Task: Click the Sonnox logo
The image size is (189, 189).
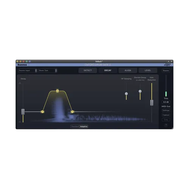Action: [x=22, y=65]
